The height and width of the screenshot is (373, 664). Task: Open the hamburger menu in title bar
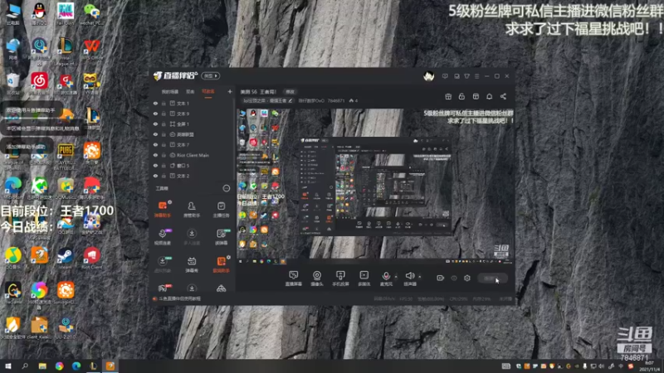tap(476, 76)
